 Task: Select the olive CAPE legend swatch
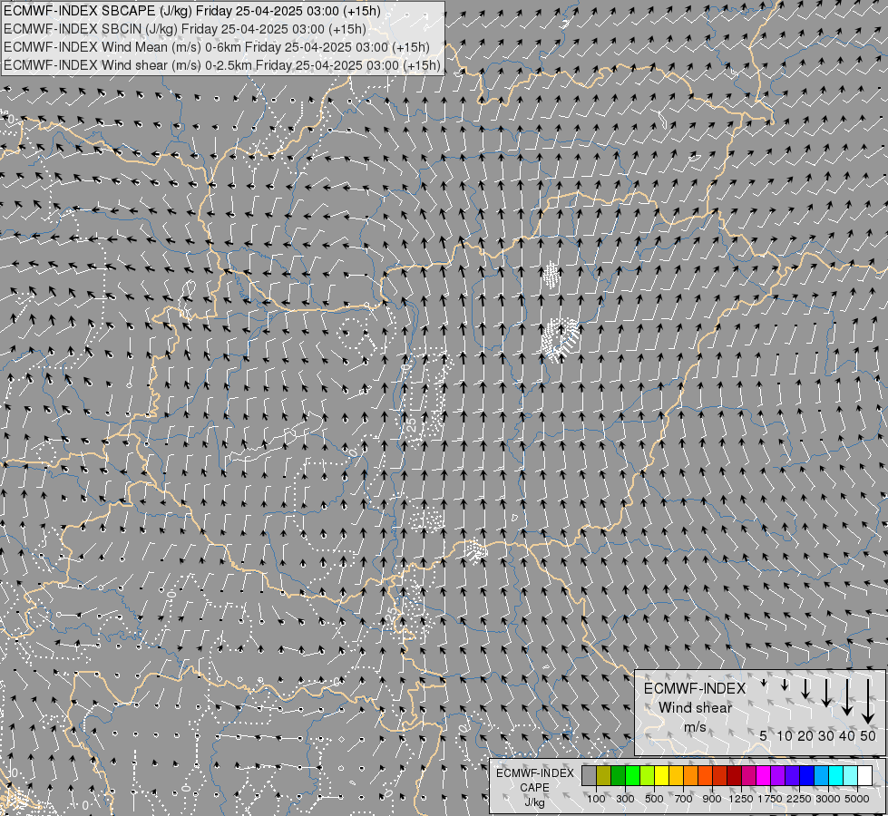pyautogui.click(x=604, y=775)
